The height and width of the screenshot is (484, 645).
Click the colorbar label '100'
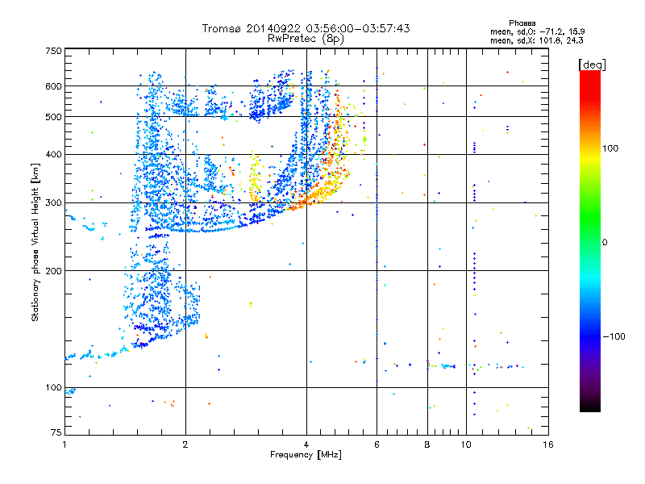coord(610,148)
